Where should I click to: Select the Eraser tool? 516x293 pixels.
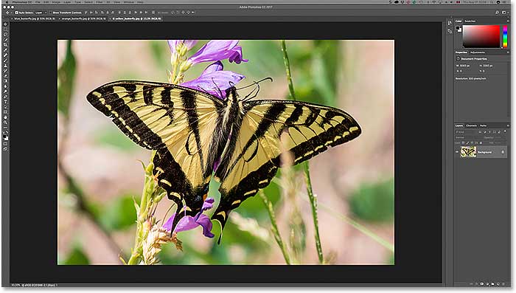point(5,76)
